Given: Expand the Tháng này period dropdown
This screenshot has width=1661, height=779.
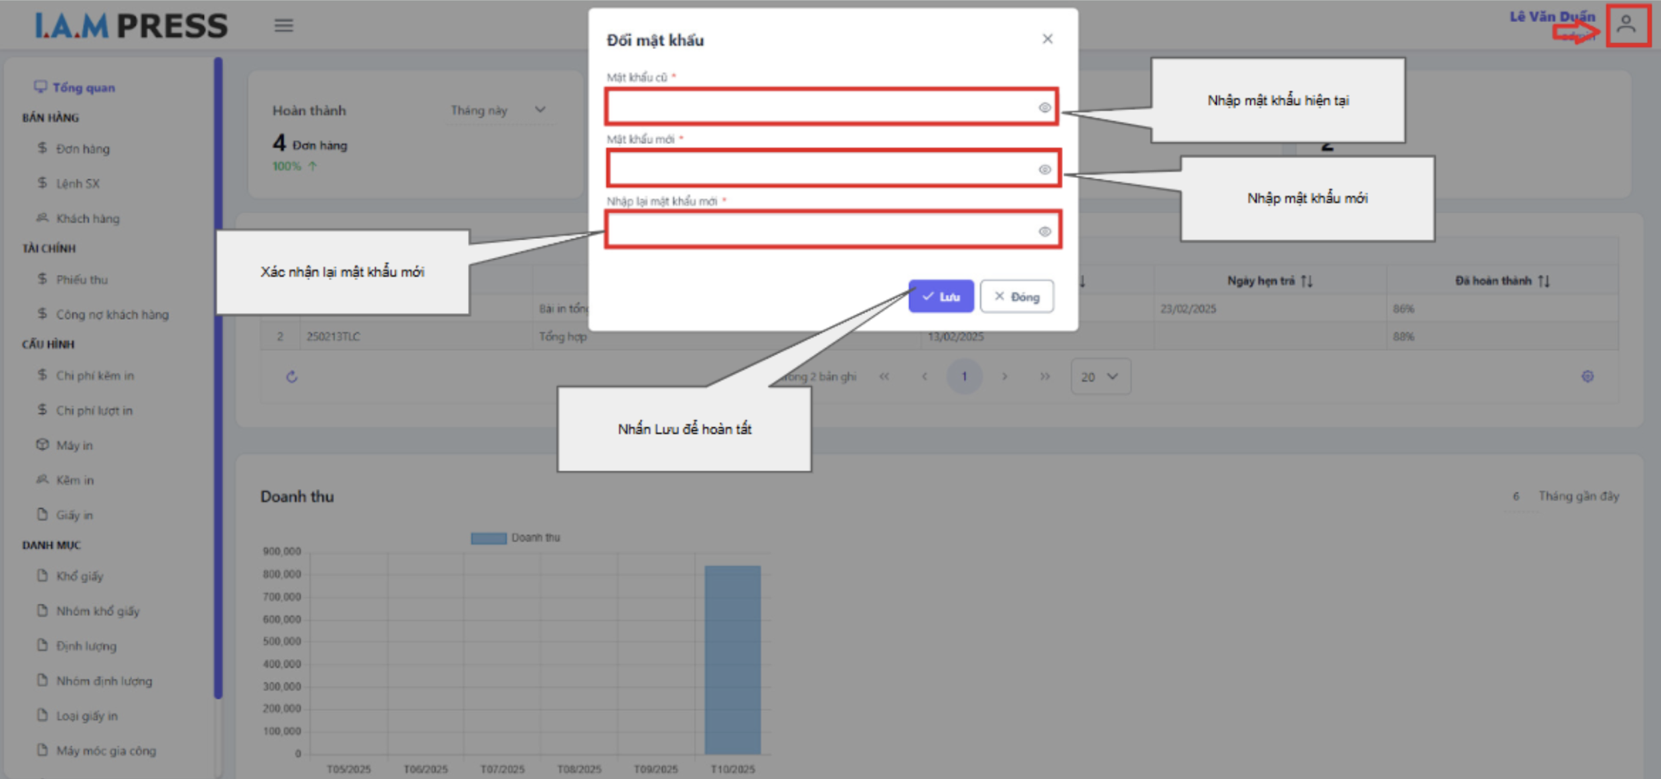Looking at the screenshot, I should 499,110.
